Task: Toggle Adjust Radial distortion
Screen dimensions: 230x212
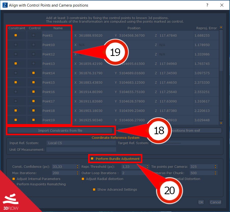Action: coord(83,179)
